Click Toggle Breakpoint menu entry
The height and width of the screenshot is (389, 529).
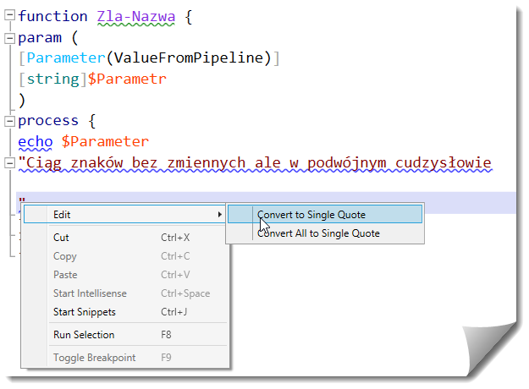(94, 358)
